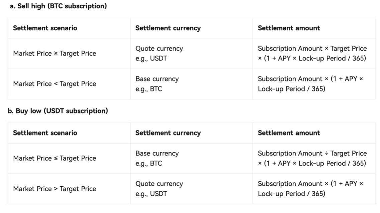Click the Buy low Market Price > Target amount formula

pos(310,189)
